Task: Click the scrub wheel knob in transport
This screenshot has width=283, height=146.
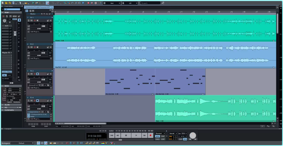Action: tap(193, 135)
